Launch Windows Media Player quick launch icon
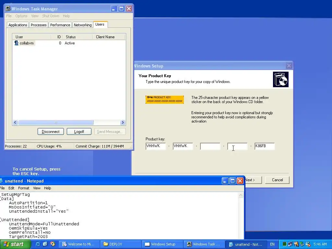332x249 pixels. click(x=53, y=244)
